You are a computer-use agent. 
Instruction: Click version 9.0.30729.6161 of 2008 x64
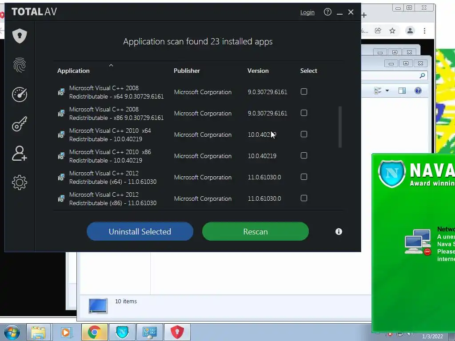tap(267, 92)
